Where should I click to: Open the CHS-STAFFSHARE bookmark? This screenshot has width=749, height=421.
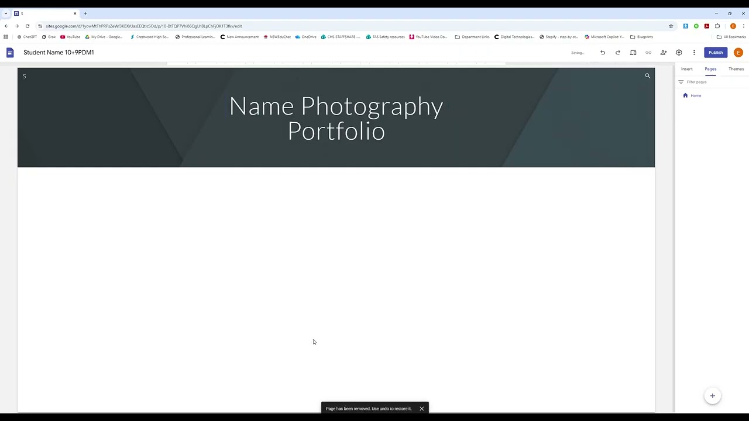[341, 37]
